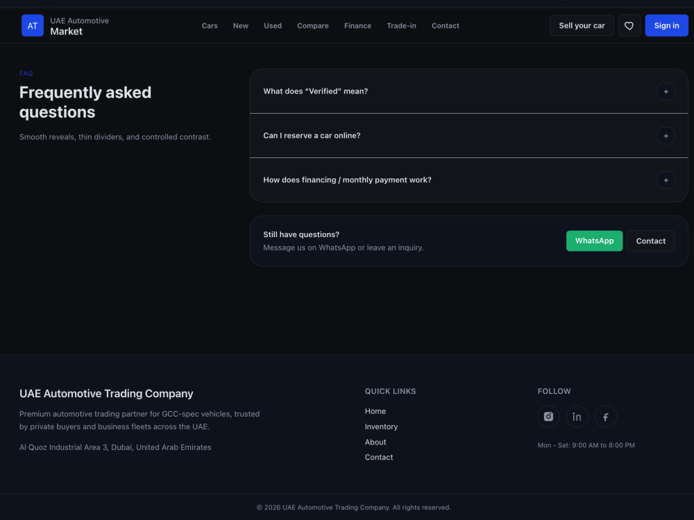Screen dimensions: 694x520
Task: Click the "Smooth reveals, thin dividers" subtitle
Action: click(115, 137)
